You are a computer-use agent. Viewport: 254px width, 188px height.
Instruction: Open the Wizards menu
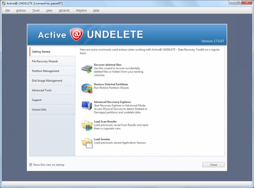tap(64, 11)
